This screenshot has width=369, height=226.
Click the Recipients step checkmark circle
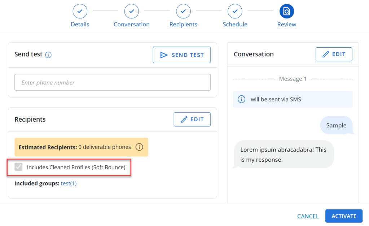[183, 11]
